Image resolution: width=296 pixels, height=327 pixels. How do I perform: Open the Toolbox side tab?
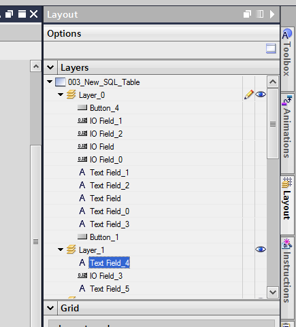287,59
